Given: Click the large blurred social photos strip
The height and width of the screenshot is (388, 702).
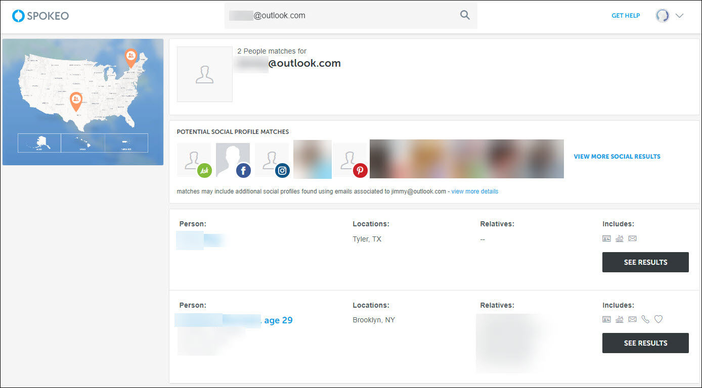Looking at the screenshot, I should point(467,159).
